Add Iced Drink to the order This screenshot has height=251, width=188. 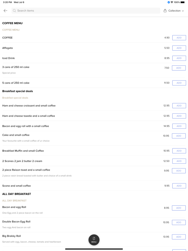click(x=179, y=58)
